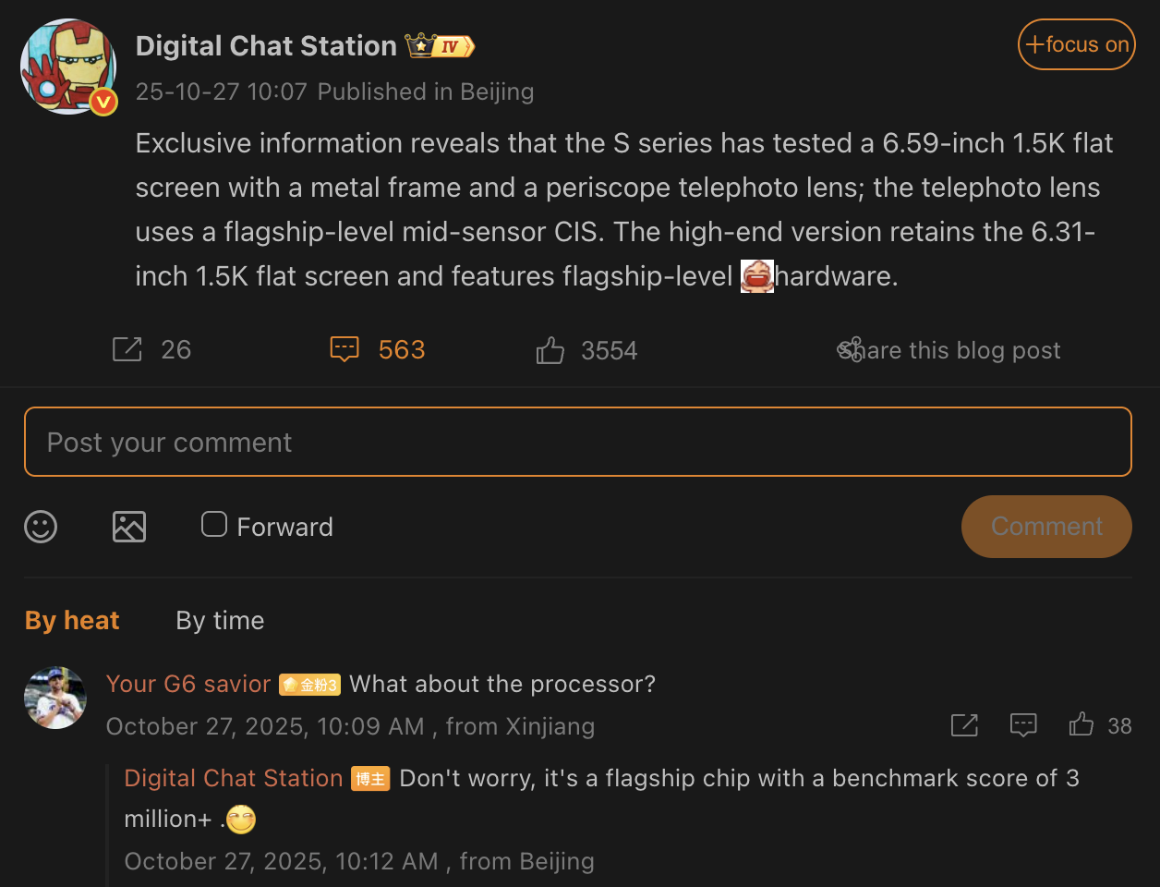The image size is (1160, 887).
Task: Click the Post your comment field
Action: (578, 442)
